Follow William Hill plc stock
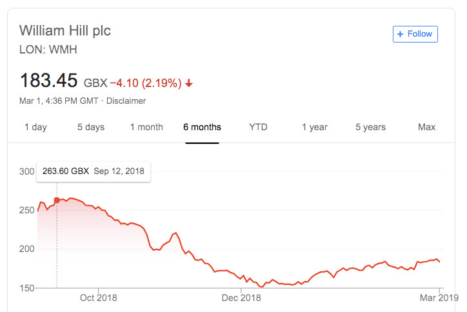Image resolution: width=467 pixels, height=312 pixels. (x=415, y=34)
